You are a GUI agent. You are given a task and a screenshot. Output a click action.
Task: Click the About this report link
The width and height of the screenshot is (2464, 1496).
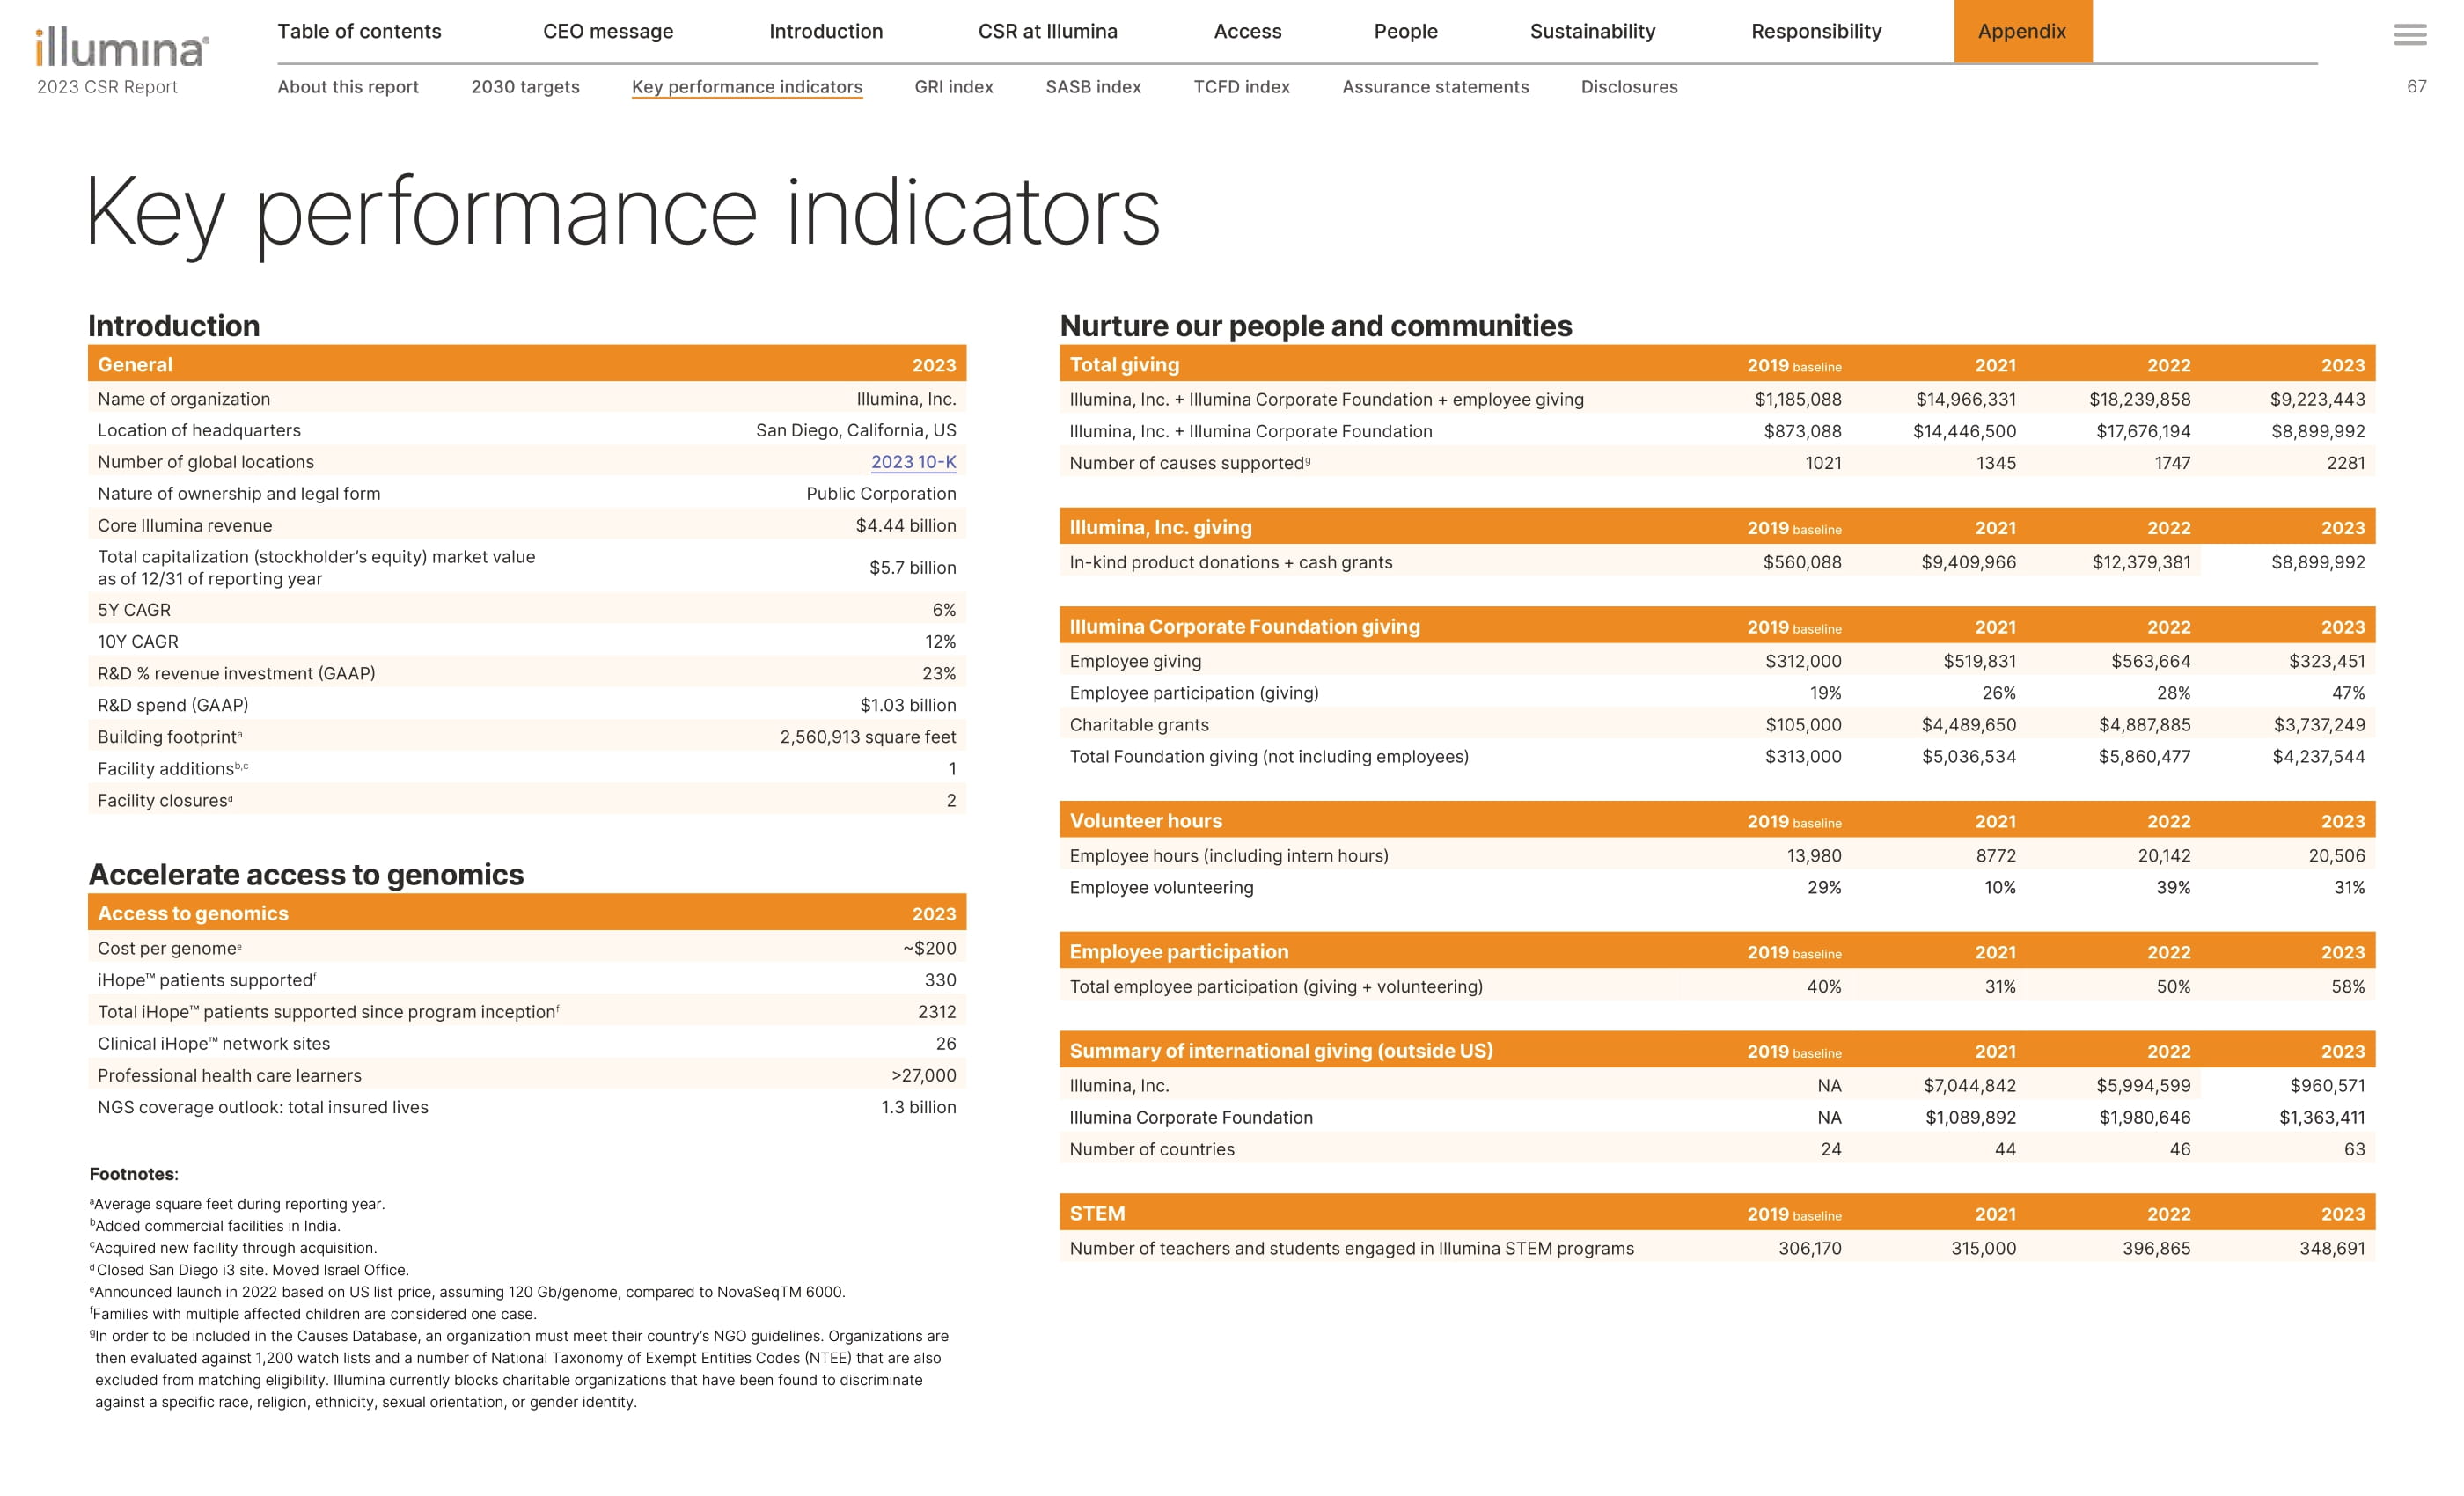pyautogui.click(x=348, y=87)
